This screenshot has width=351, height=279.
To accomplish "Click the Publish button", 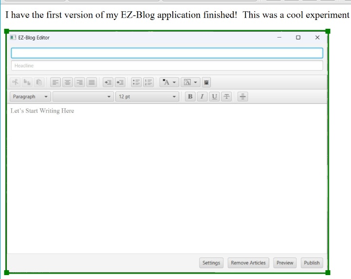I will click(312, 263).
